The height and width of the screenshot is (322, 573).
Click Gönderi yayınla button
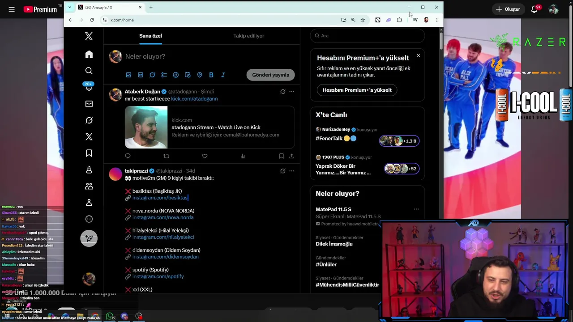coord(270,75)
